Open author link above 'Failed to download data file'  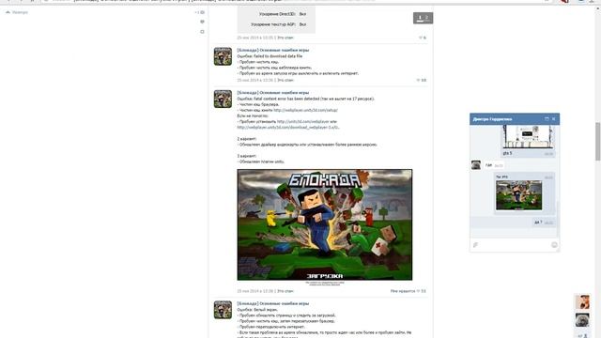tap(273, 50)
